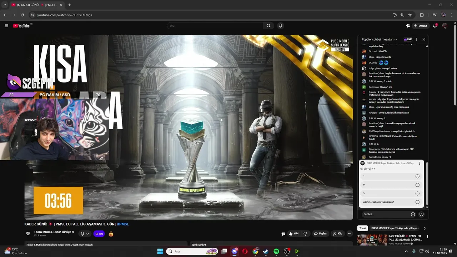Close the KADER GÜNÜ browser tab

click(61, 5)
